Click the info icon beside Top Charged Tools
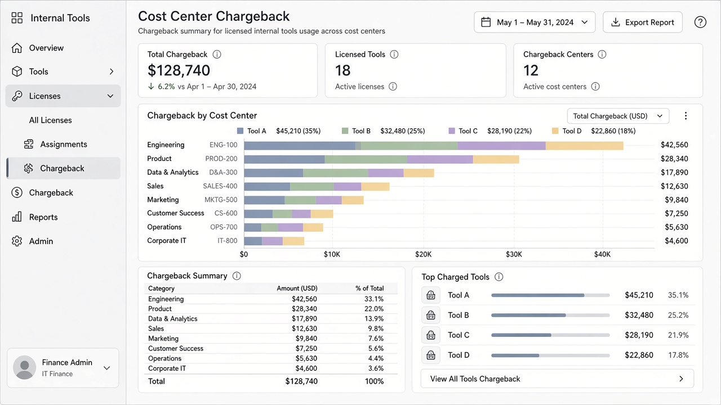 point(499,277)
